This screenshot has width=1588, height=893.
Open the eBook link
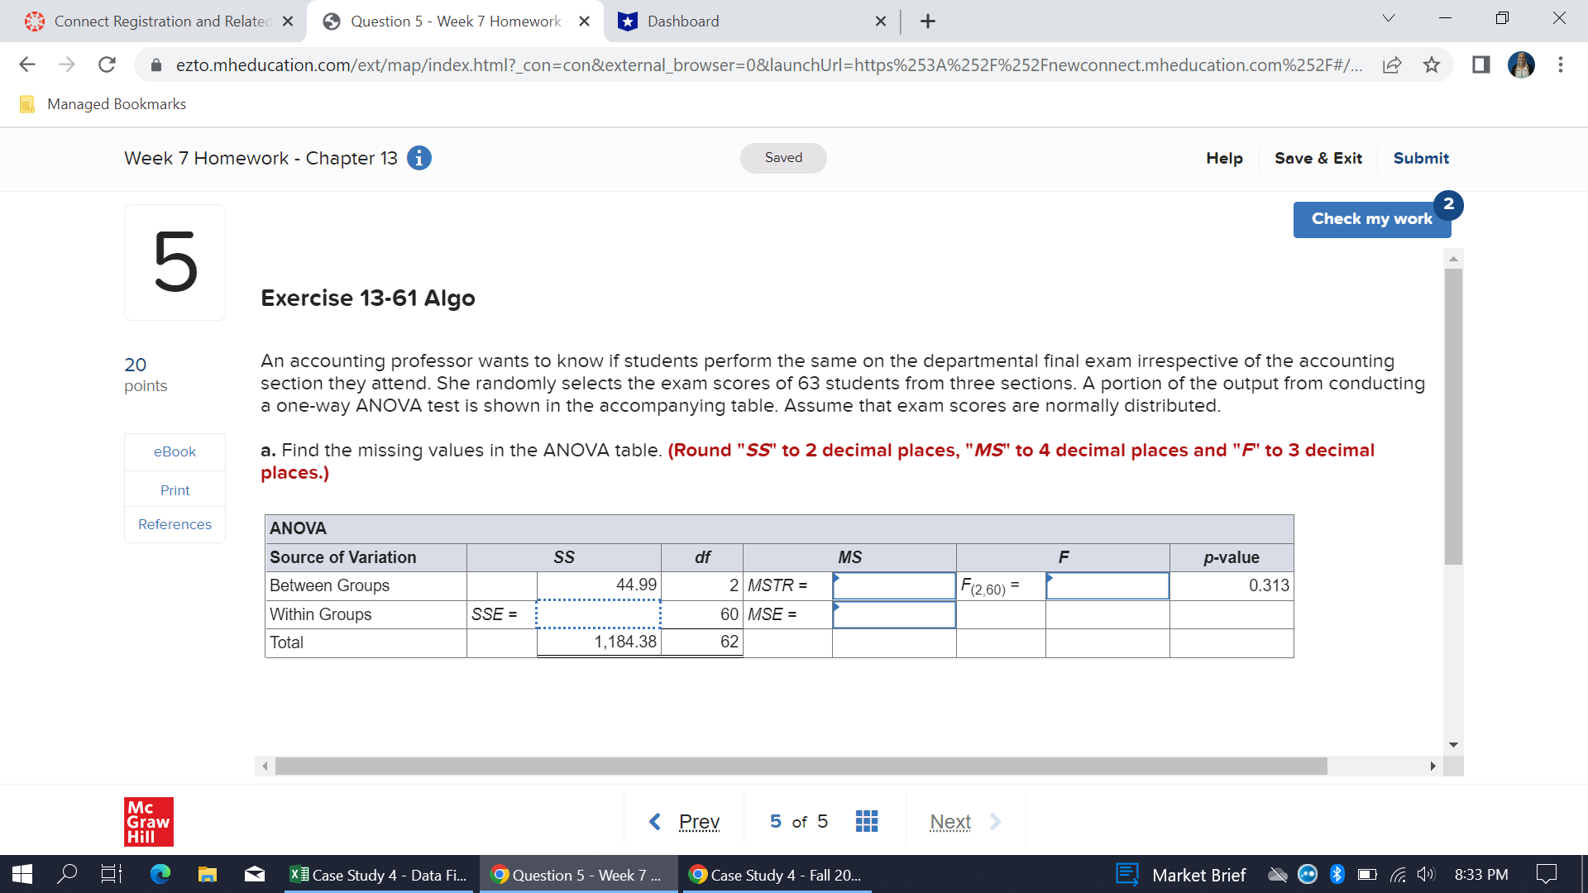pyautogui.click(x=175, y=451)
